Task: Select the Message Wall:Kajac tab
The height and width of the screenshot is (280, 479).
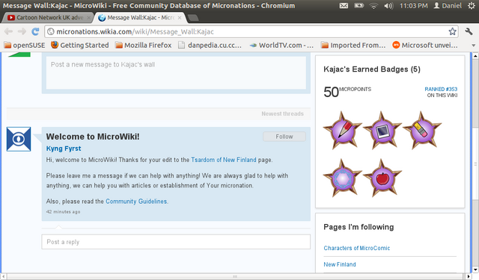Action: (140, 18)
